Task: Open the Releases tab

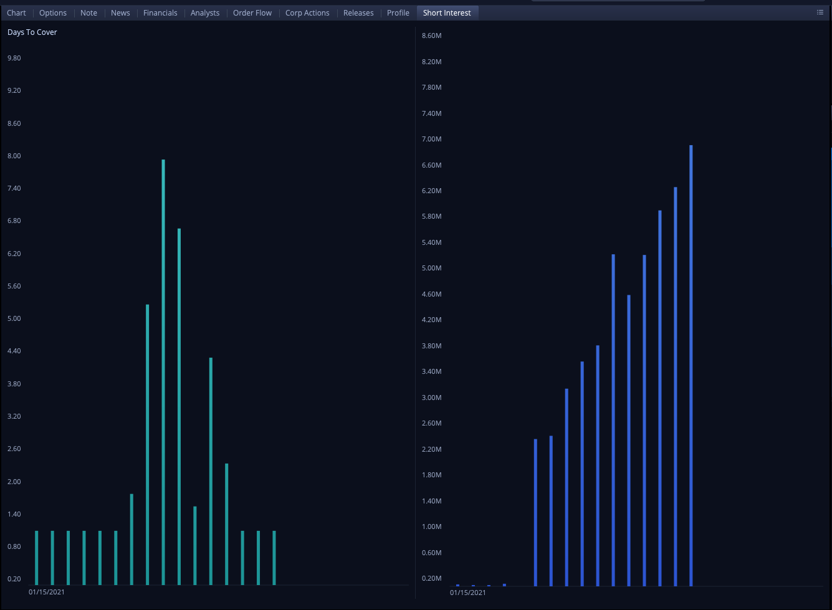Action: [358, 12]
